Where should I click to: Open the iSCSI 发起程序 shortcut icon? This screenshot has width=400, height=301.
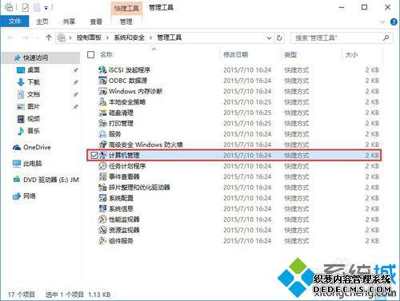click(x=102, y=70)
